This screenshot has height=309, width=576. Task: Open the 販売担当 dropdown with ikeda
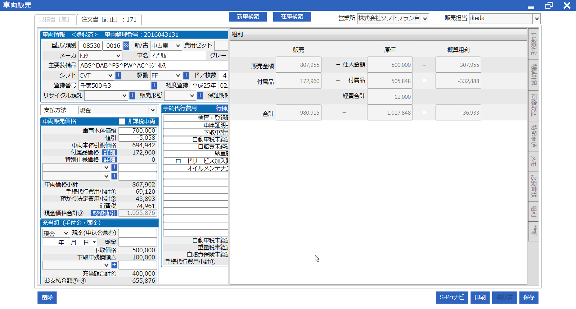pos(536,19)
